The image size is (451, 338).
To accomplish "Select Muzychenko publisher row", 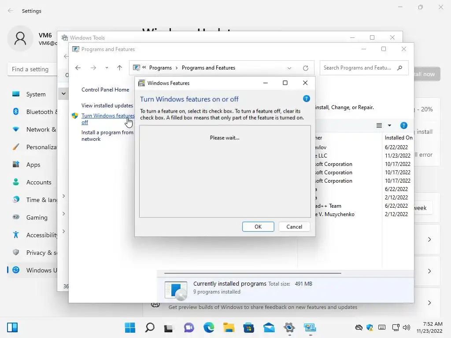I will 363,214.
